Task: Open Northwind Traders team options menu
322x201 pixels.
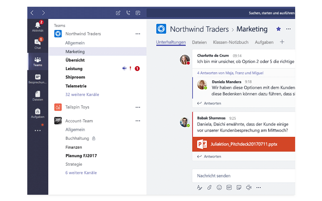Action: (138, 34)
